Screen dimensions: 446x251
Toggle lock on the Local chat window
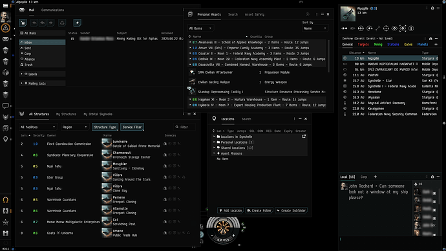(x=432, y=177)
